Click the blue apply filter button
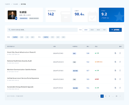 click(115, 30)
